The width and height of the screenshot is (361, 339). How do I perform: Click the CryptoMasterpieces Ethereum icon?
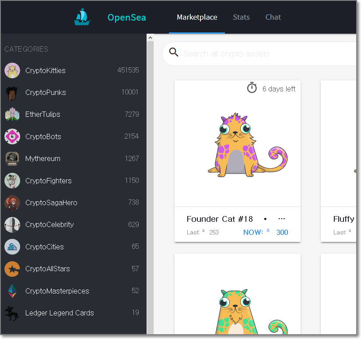[12, 291]
